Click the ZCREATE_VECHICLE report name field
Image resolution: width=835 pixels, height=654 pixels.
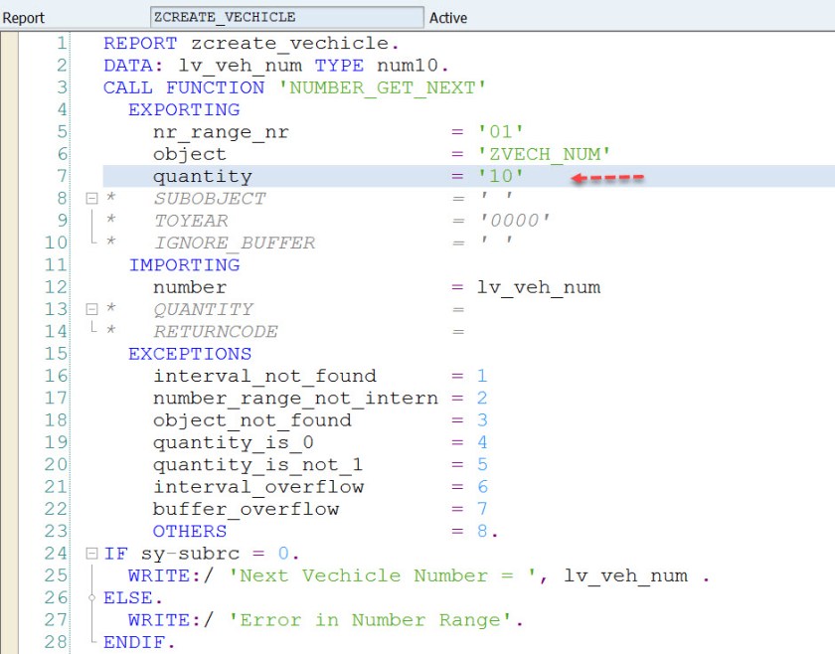(x=287, y=17)
